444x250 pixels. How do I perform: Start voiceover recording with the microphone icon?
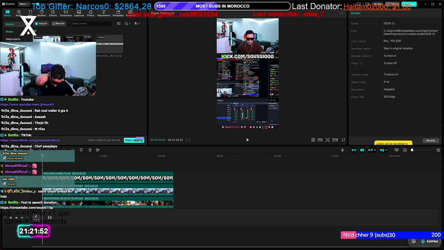coord(342,150)
